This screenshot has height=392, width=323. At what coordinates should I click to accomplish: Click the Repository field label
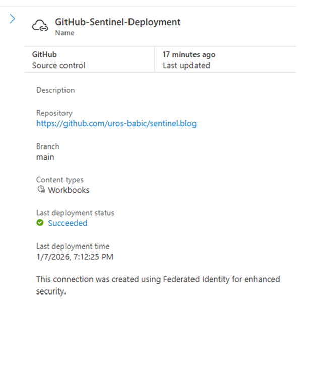tap(54, 113)
